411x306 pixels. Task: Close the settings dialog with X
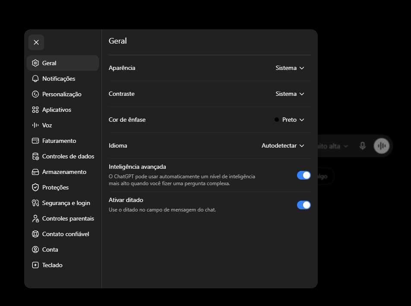pos(36,42)
